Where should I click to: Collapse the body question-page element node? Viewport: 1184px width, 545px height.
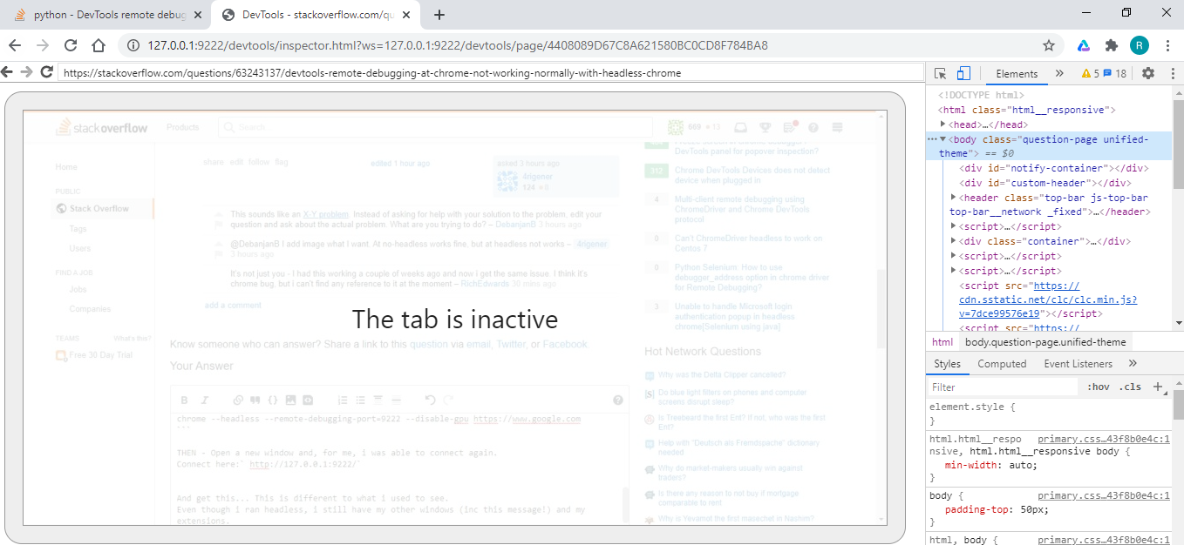point(943,139)
